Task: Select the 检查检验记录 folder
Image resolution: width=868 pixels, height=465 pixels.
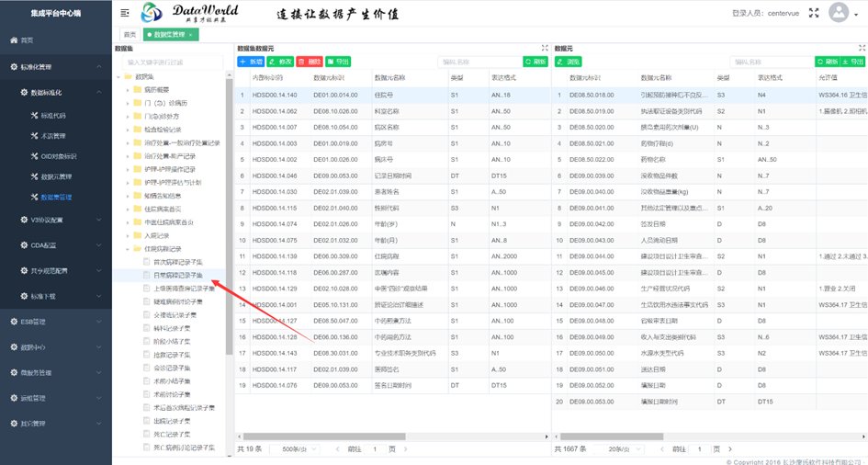Action: [x=163, y=130]
